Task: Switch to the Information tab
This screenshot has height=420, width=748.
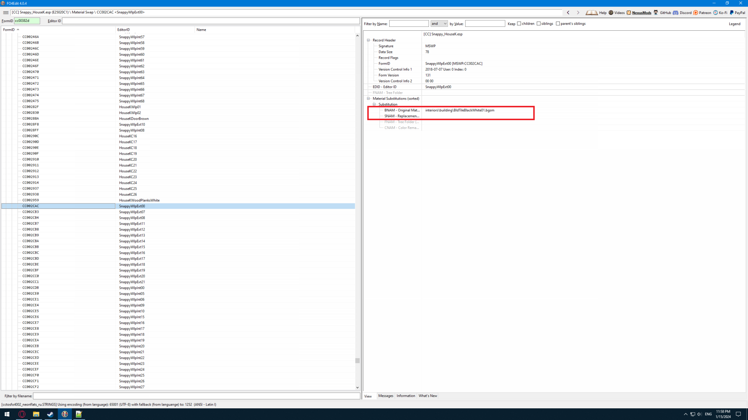Action: (406, 396)
